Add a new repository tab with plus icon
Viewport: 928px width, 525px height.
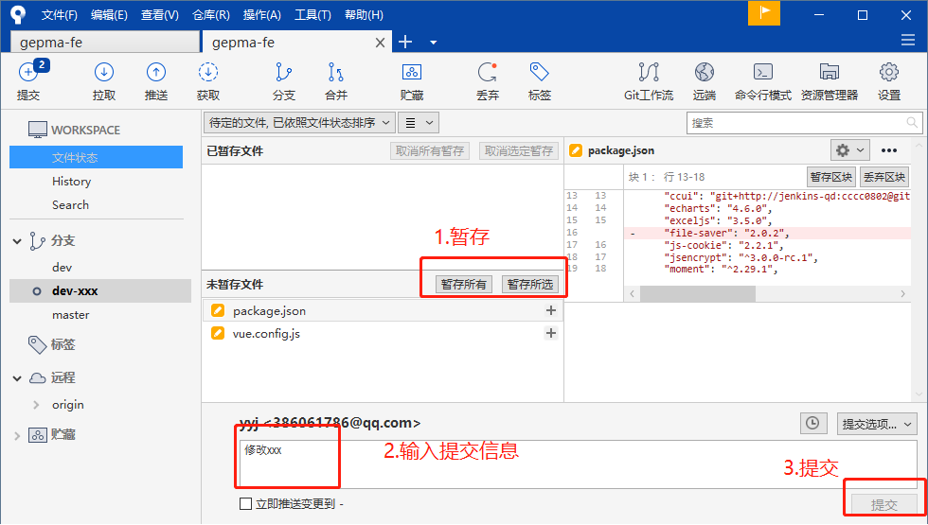[405, 42]
